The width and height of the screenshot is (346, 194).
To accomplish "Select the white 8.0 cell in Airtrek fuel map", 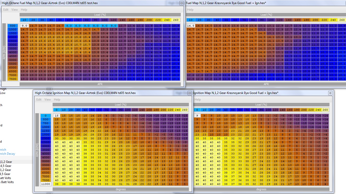I will (x=24, y=26).
